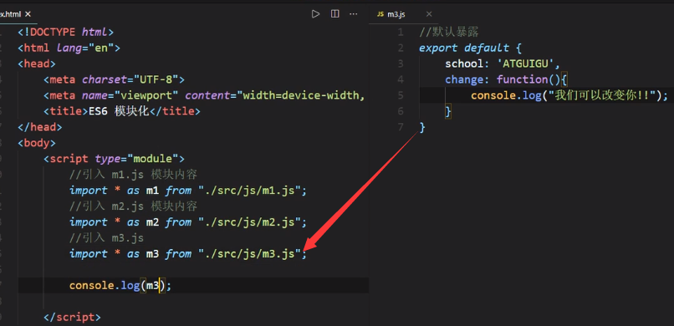Click alias m2 in the second import
Image resolution: width=674 pixels, height=326 pixels.
[152, 222]
